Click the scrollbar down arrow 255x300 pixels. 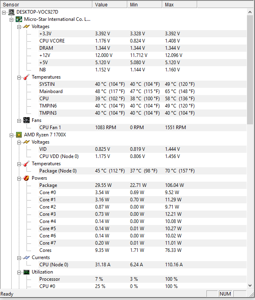coord(250,286)
